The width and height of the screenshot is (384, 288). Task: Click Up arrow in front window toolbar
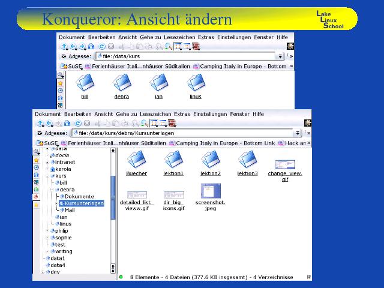point(40,123)
